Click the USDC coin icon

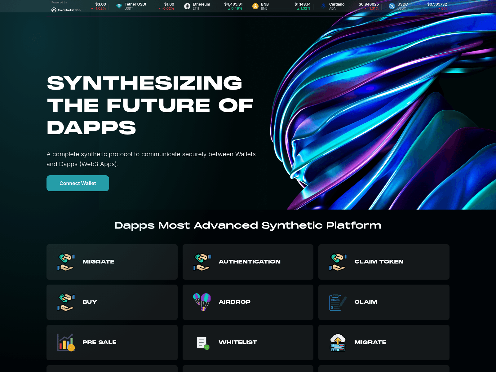392,6
